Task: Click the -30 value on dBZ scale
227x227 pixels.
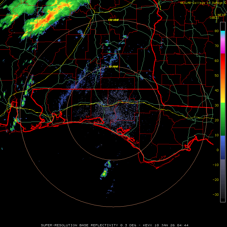Action: 216,194
